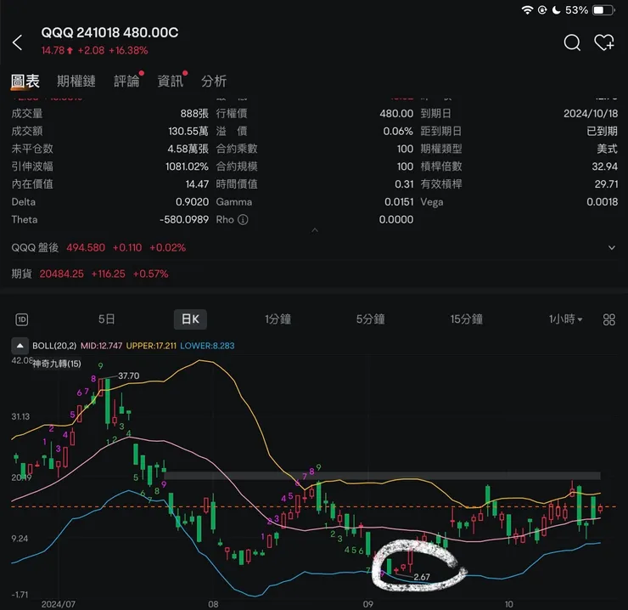628x610 pixels.
Task: Tap the 2.67 low price marker
Action: pos(422,577)
